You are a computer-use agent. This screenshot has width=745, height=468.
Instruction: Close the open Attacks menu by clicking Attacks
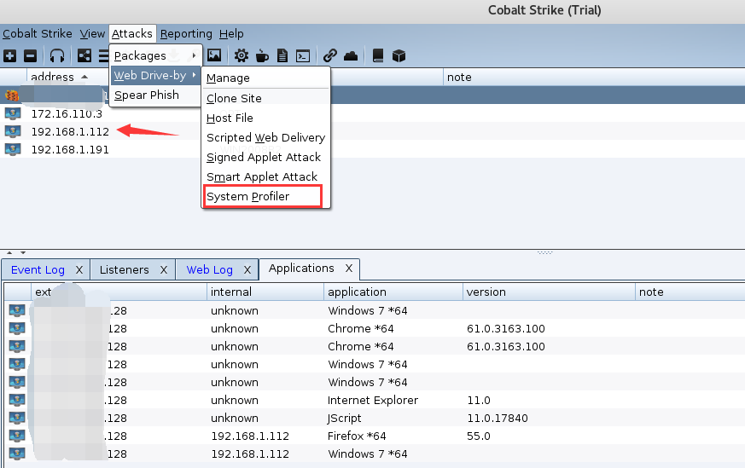[132, 34]
